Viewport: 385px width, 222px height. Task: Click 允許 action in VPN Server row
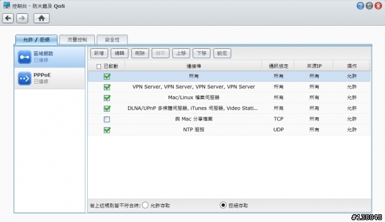[x=351, y=87]
